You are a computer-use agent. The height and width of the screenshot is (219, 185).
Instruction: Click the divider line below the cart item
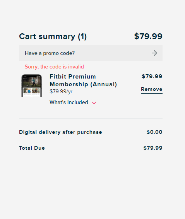(x=91, y=118)
